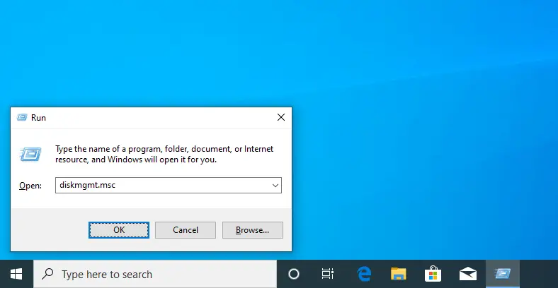
Task: Click the magnifier icon in taskbar search
Action: 47,273
